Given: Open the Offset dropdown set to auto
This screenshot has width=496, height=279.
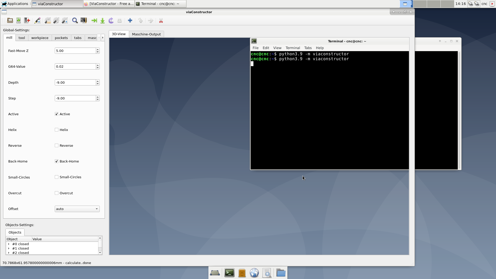Looking at the screenshot, I should (x=77, y=209).
